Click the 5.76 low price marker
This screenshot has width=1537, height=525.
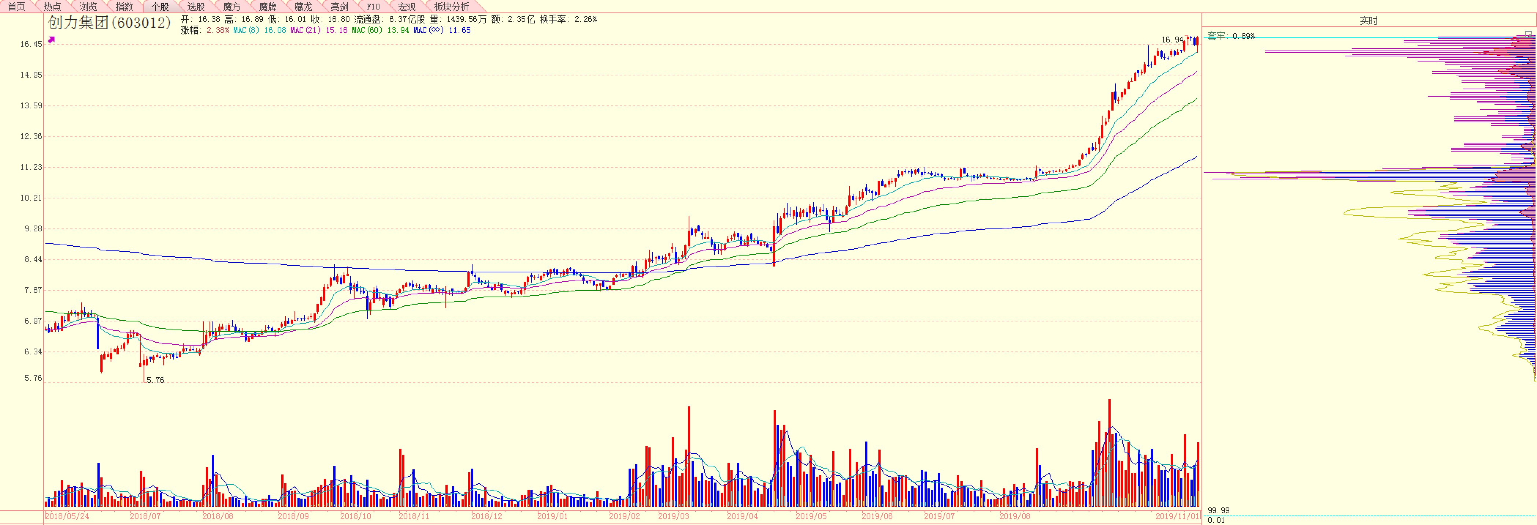(155, 380)
